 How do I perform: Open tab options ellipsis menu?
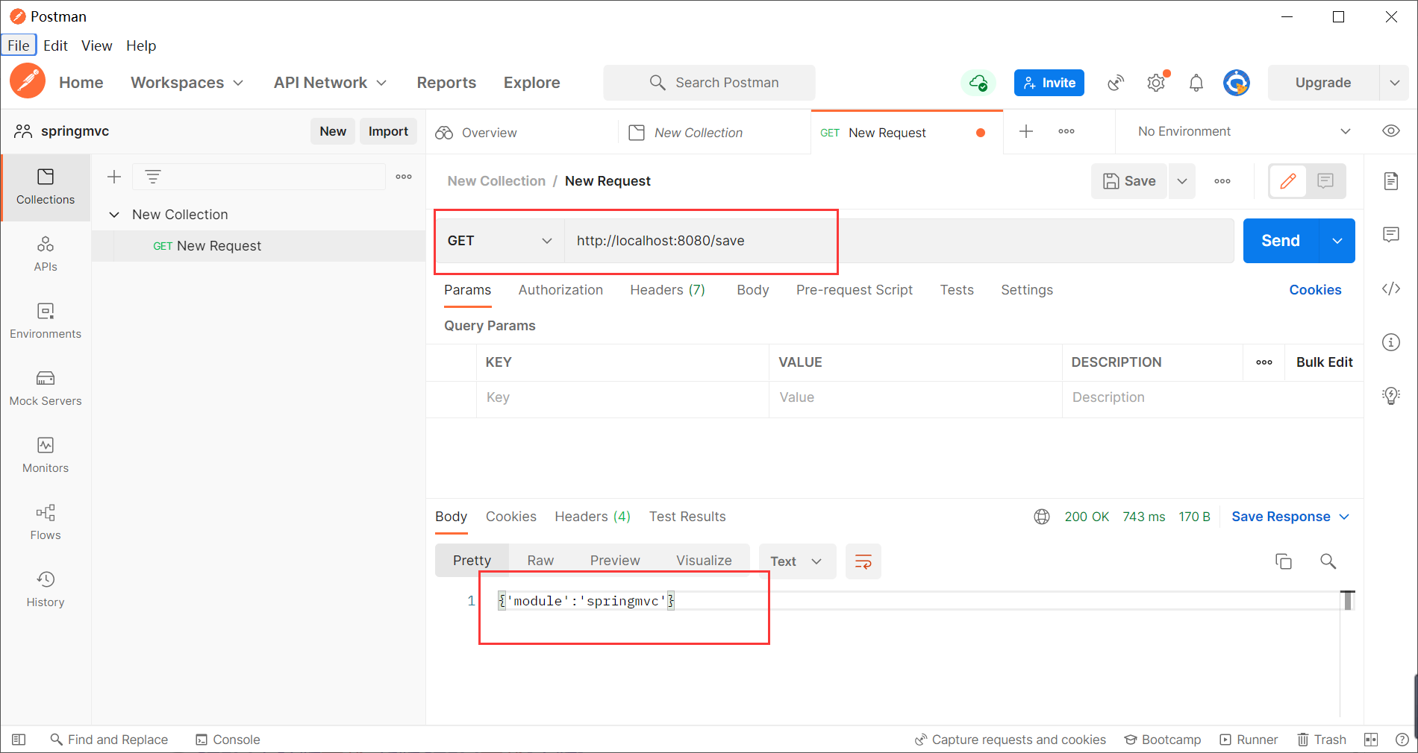1066,131
